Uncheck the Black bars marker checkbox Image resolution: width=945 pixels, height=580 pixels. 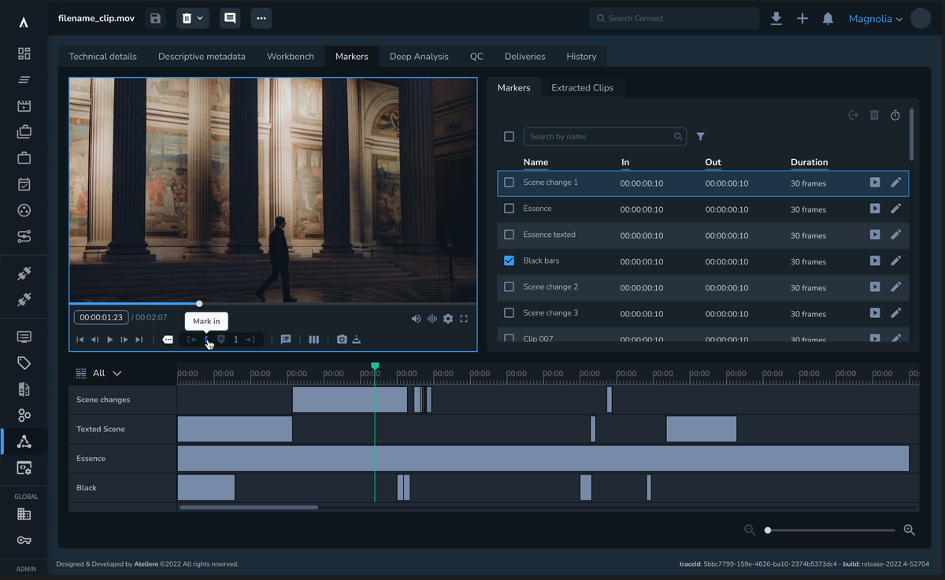pos(509,260)
